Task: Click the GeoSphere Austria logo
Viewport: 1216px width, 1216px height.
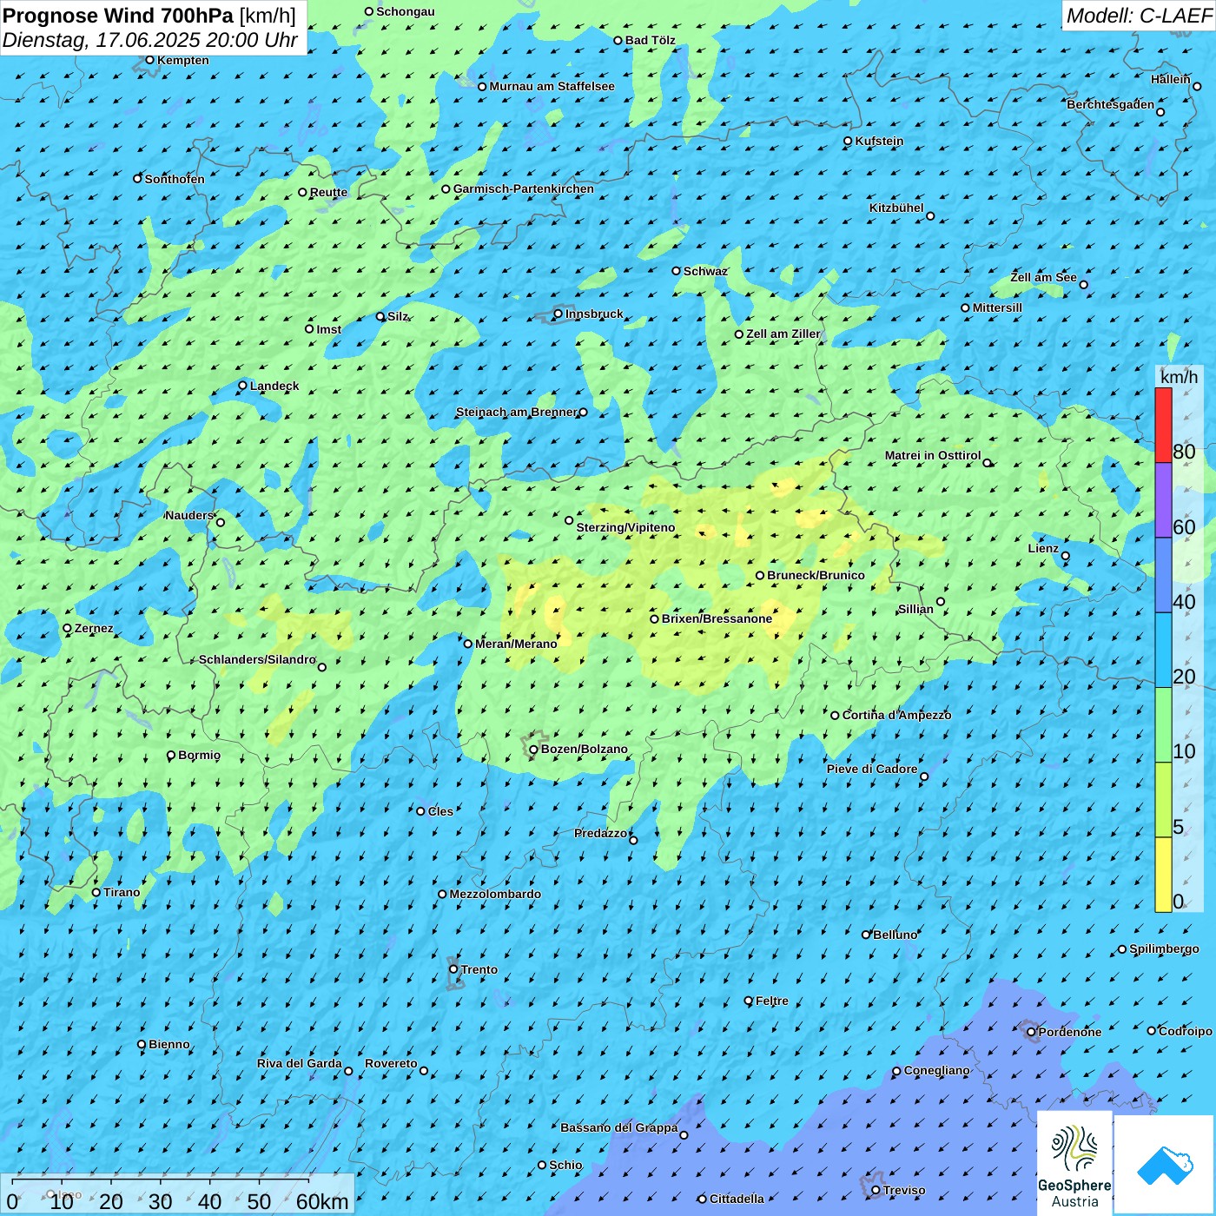Action: [x=1074, y=1163]
